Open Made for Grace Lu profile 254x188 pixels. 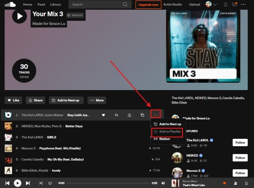(x=196, y=118)
